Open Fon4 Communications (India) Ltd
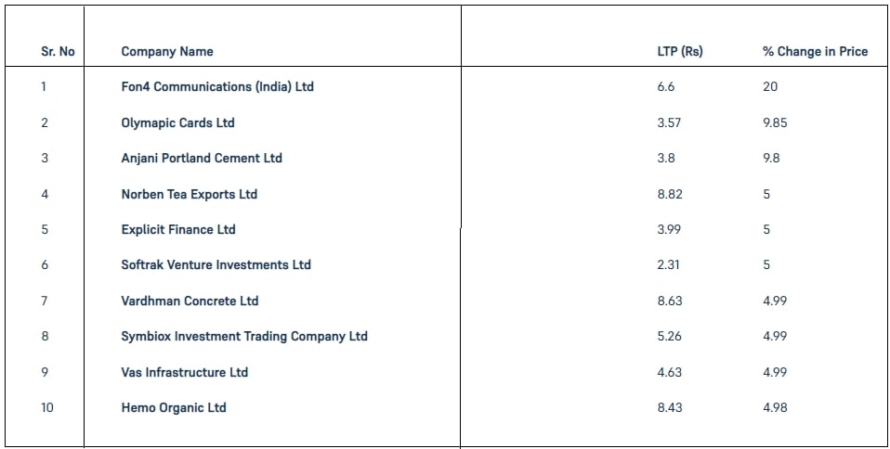 pos(217,87)
